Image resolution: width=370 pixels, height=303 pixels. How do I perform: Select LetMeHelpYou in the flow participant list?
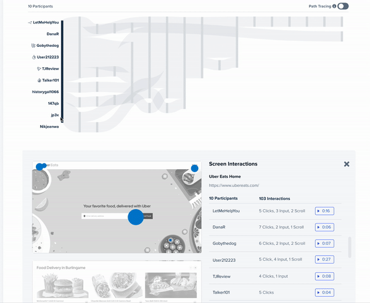pyautogui.click(x=46, y=22)
